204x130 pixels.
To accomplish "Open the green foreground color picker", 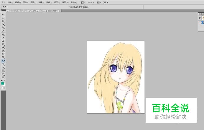I will click(x=2, y=83).
